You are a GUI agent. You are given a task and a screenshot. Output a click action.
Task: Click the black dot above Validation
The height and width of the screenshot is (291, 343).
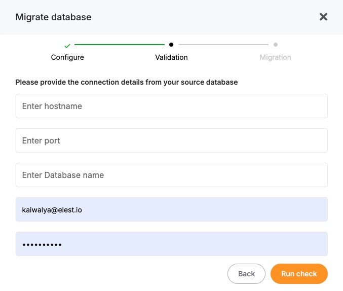171,45
